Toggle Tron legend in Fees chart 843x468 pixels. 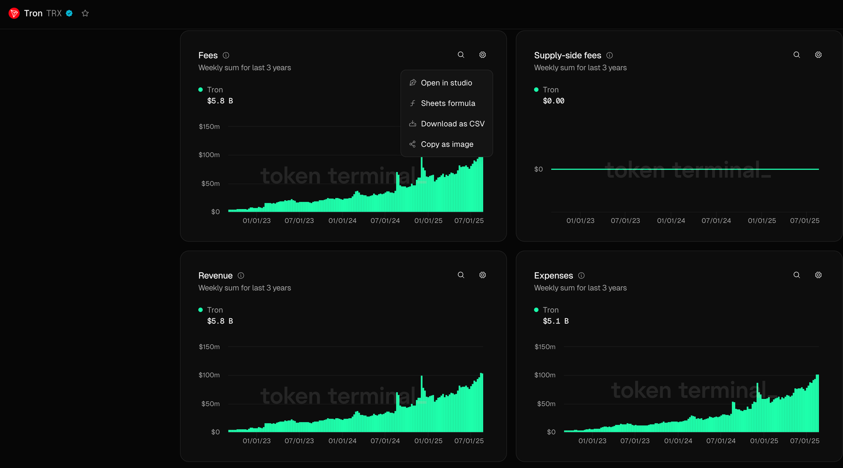pos(215,90)
